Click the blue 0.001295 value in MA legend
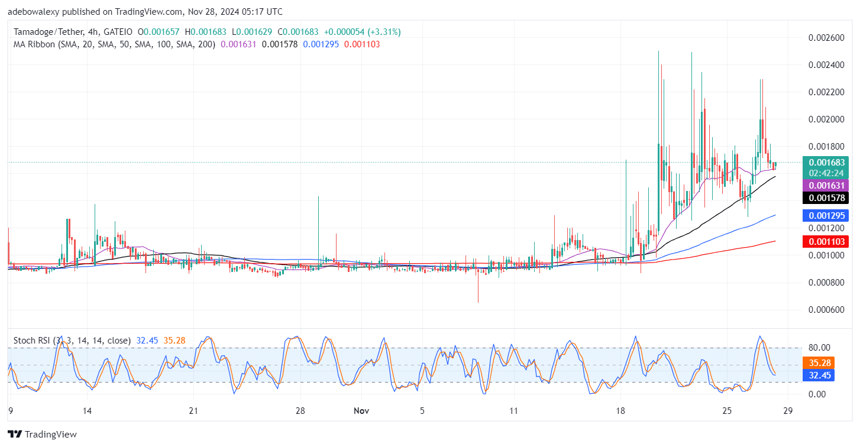The height and width of the screenshot is (447, 860). click(321, 44)
